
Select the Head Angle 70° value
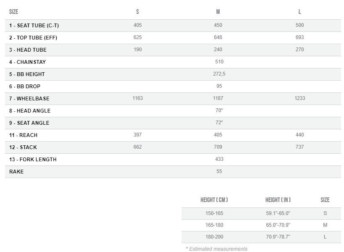(x=219, y=110)
